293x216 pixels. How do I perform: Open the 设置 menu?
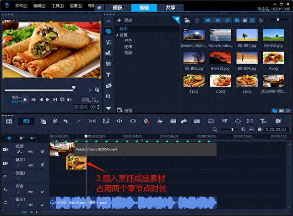pos(76,6)
